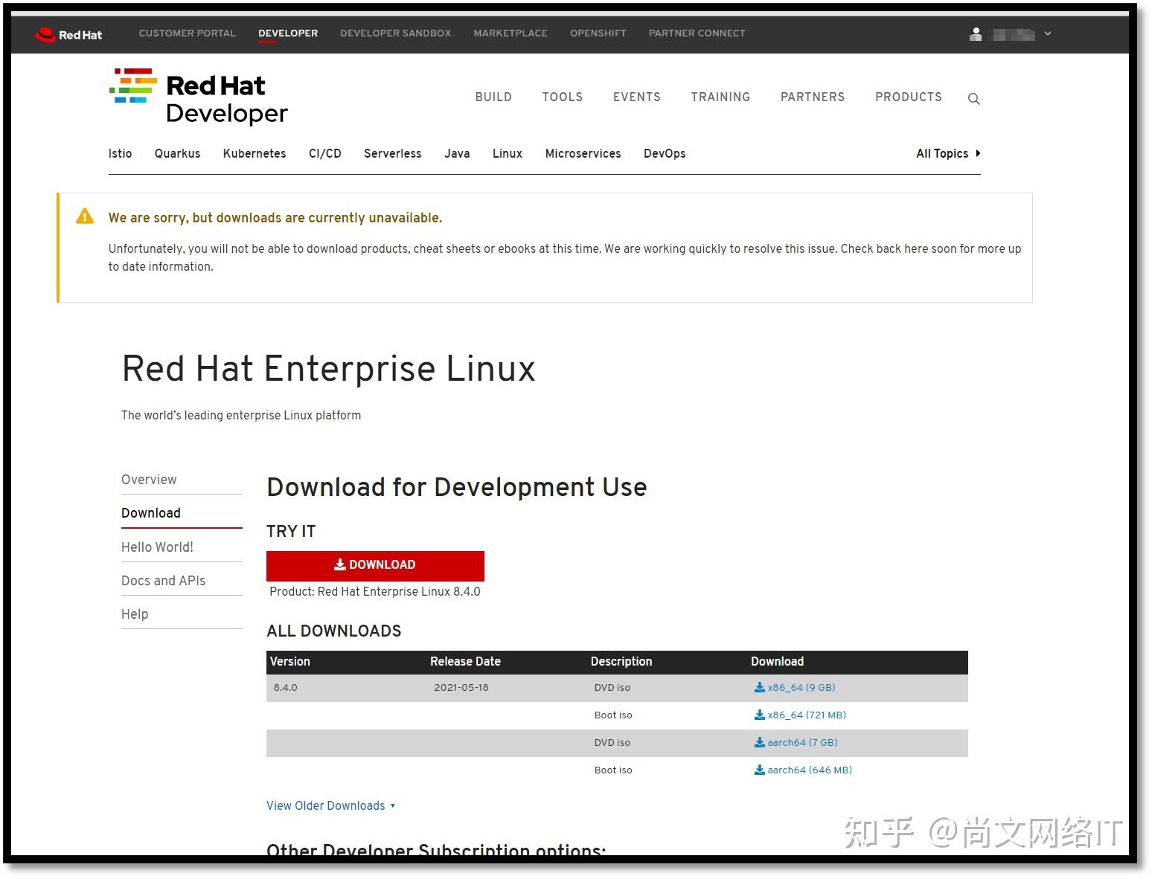Image resolution: width=1152 pixels, height=879 pixels.
Task: Open the PRODUCTS menu
Action: coord(909,97)
